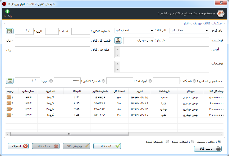Open the نام کالا dropdown list
Viewport: 229px width, 156px height.
(x=152, y=31)
